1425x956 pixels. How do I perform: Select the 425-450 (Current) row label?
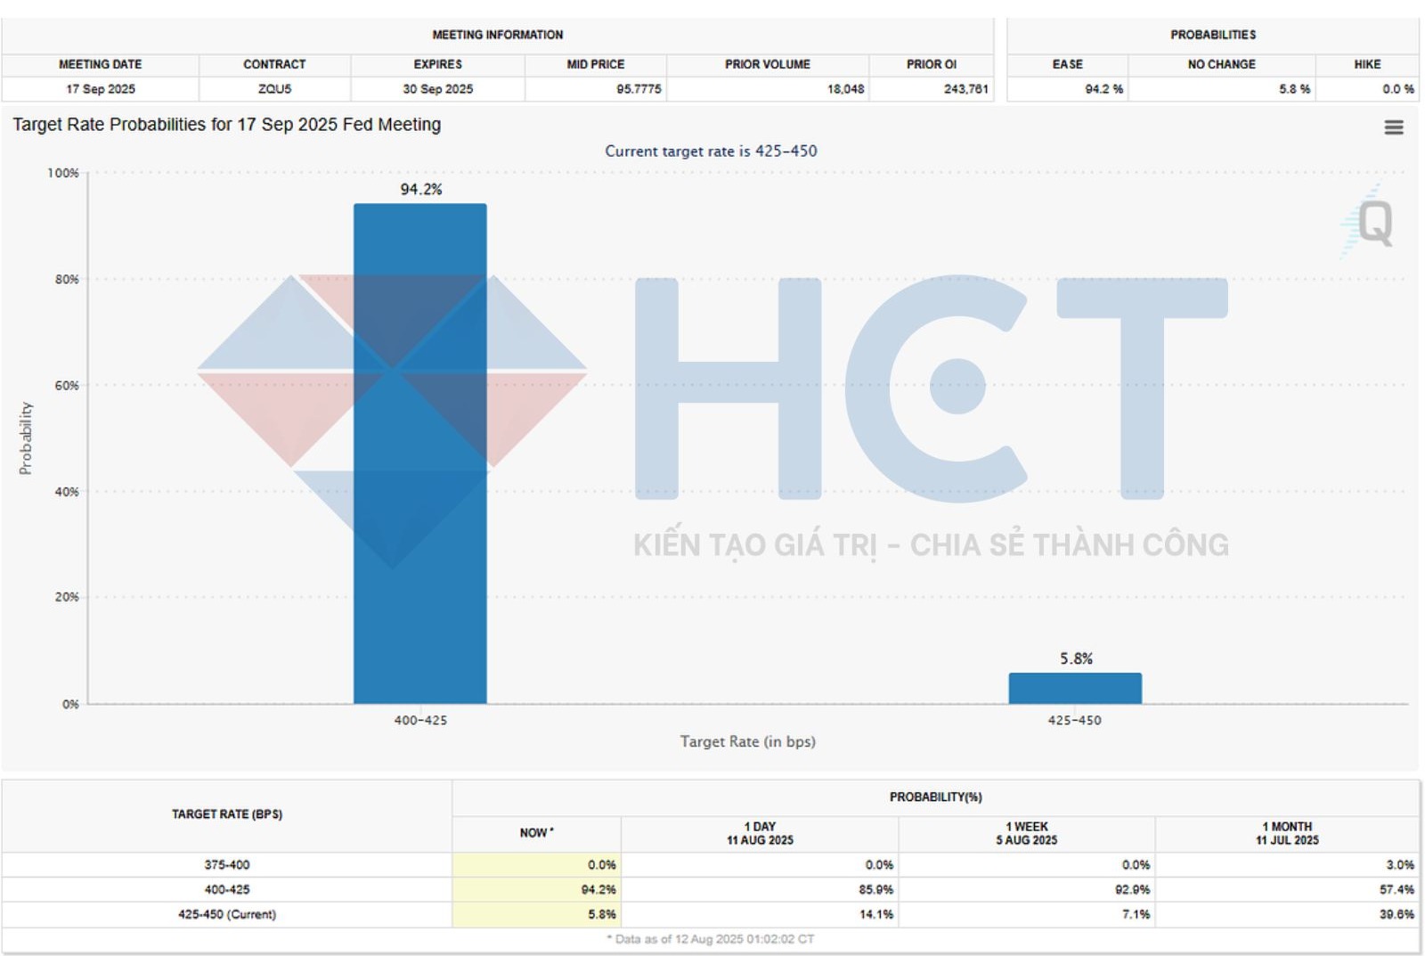(226, 914)
